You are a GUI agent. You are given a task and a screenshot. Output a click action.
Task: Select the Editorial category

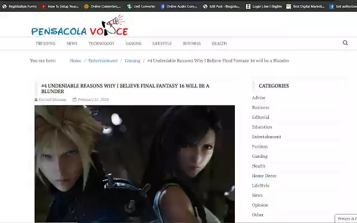point(260,117)
